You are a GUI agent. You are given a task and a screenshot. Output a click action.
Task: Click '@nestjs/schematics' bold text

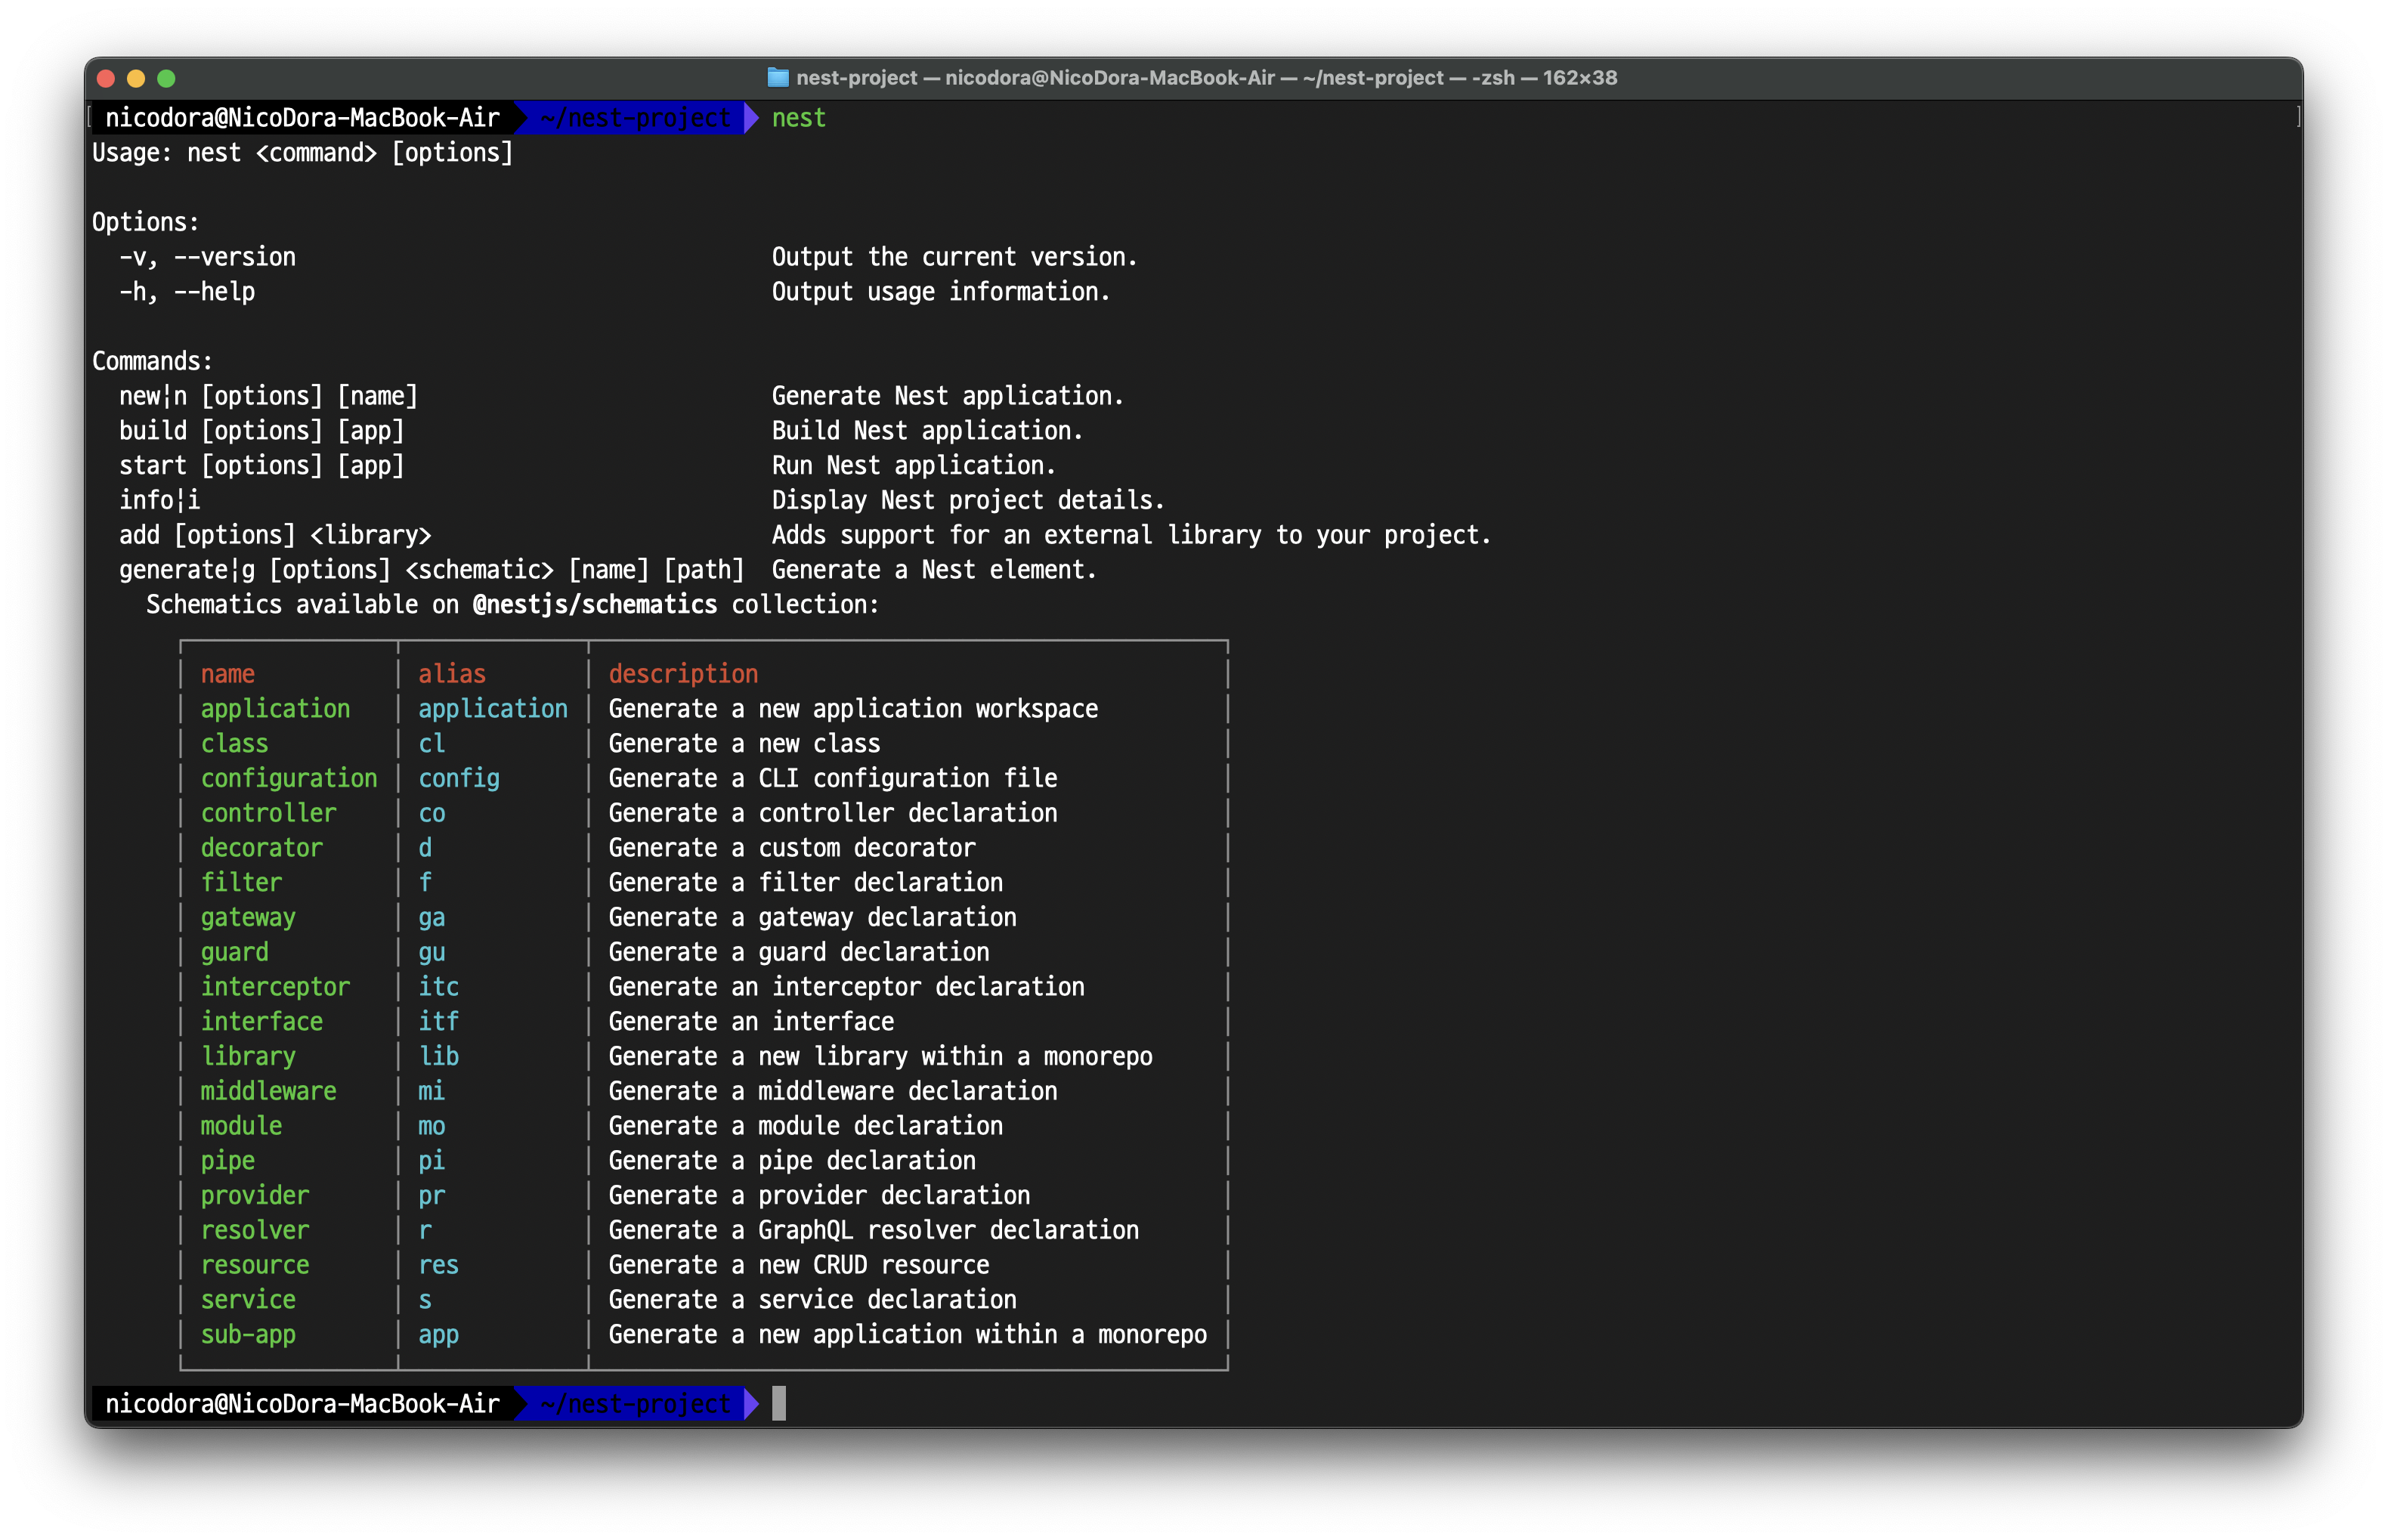coord(595,605)
